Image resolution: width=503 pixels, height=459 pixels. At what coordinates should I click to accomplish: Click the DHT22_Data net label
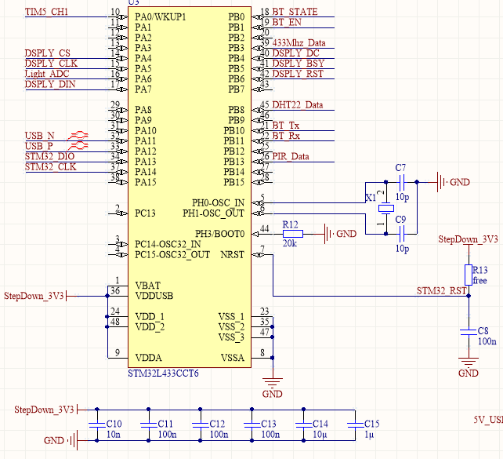298,104
